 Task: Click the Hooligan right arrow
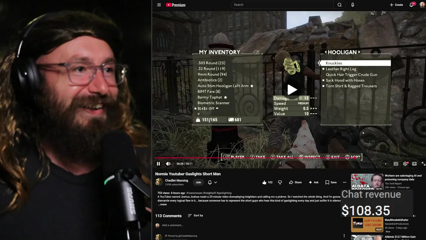[x=359, y=52]
